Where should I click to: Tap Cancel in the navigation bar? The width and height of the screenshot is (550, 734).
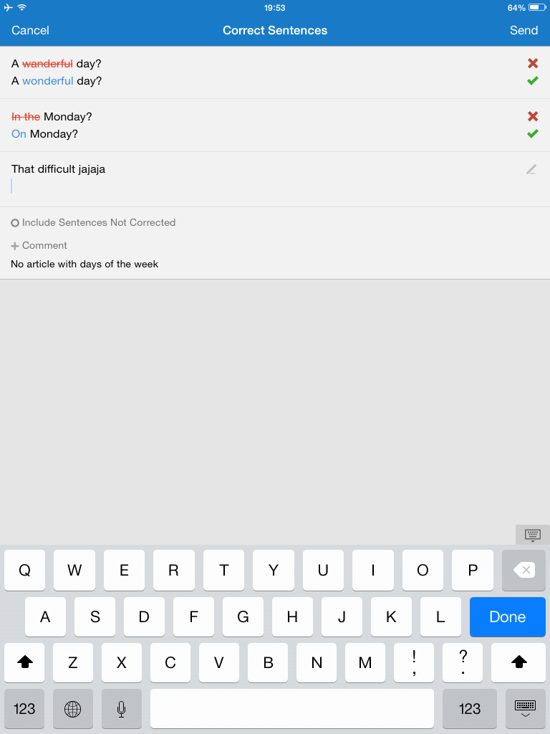[x=30, y=30]
